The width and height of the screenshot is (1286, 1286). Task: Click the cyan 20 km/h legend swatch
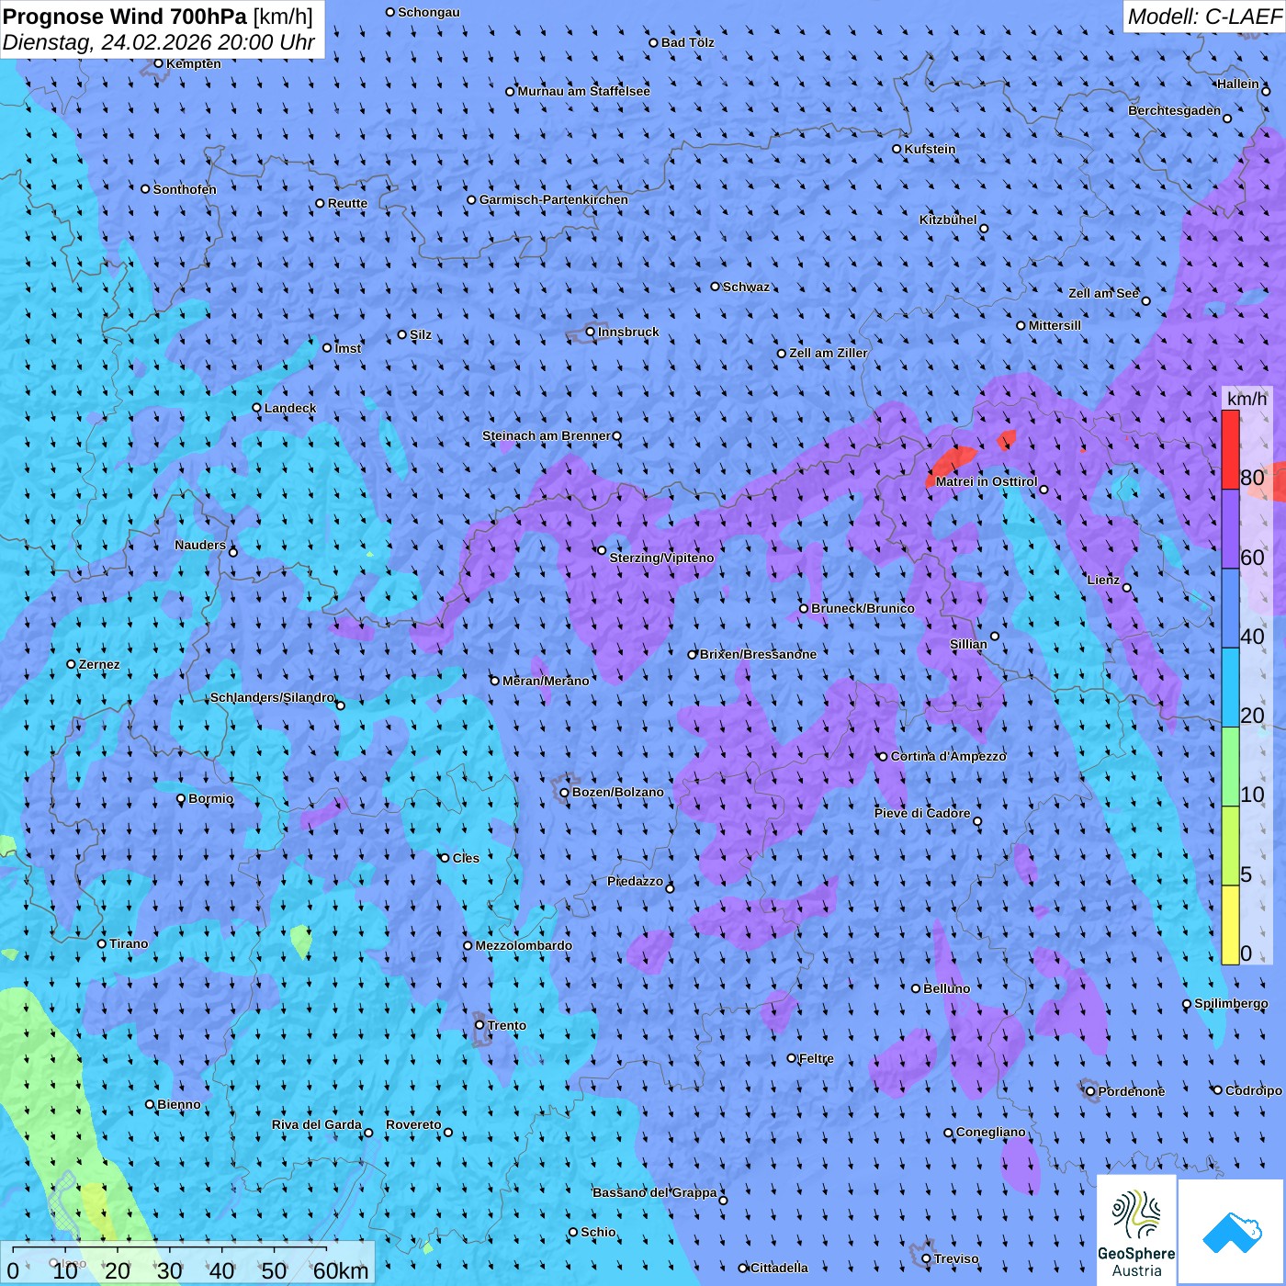[x=1230, y=688]
